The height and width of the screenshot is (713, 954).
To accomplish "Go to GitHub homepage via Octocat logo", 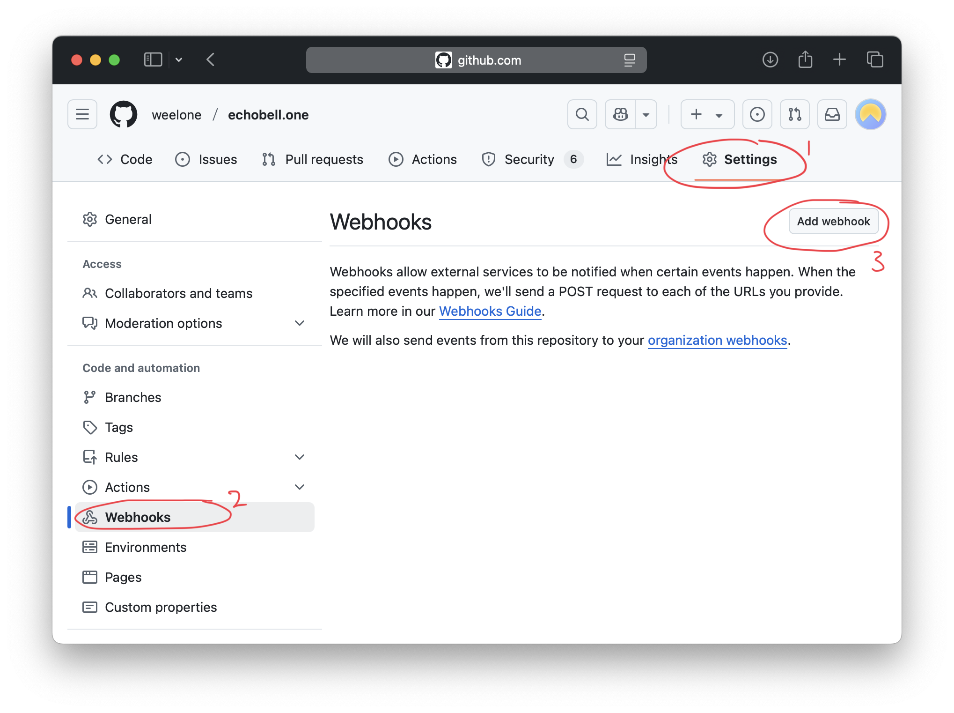I will [124, 114].
